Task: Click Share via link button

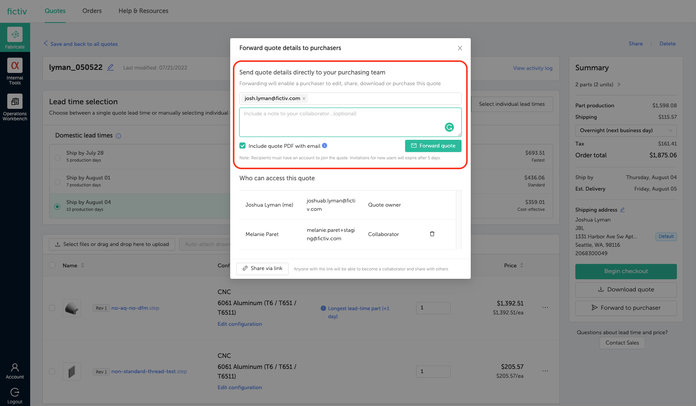Action: pos(262,269)
